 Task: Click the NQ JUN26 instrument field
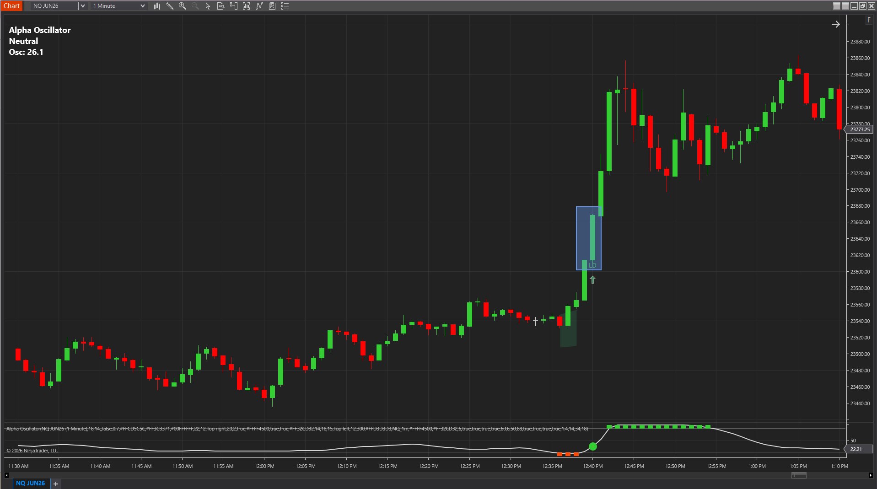point(55,6)
